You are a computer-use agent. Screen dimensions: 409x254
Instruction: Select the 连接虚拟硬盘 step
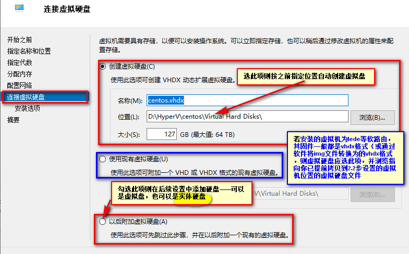[x=45, y=97]
